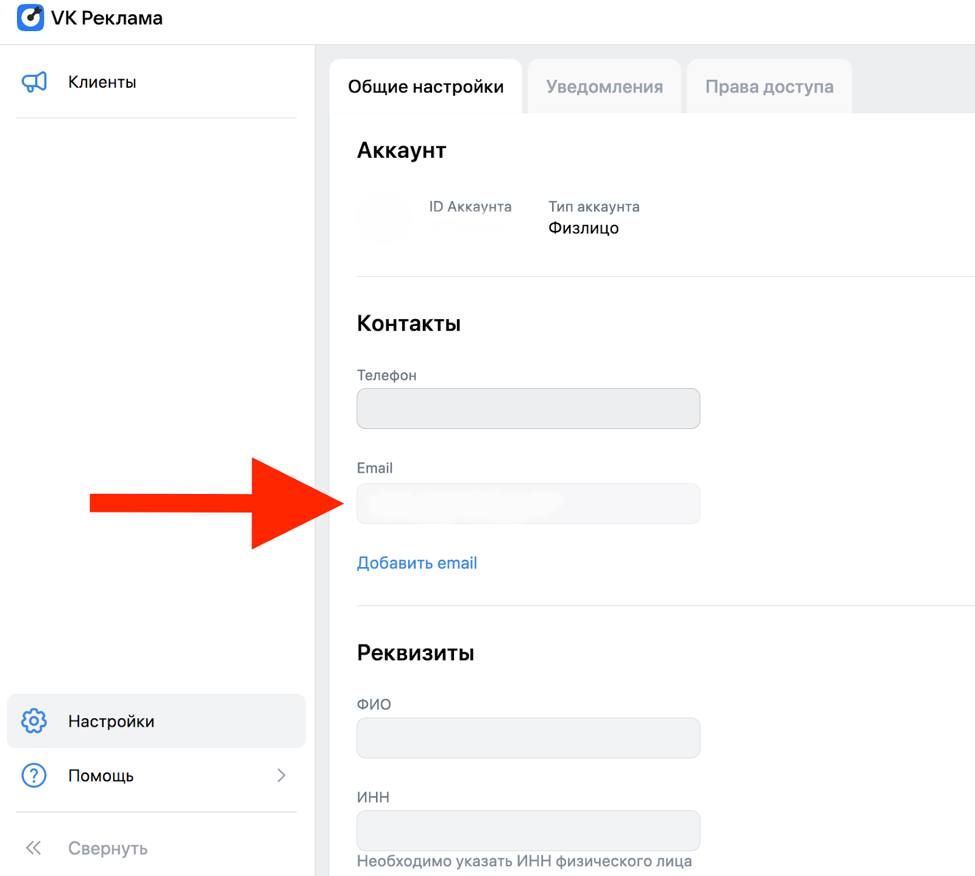The height and width of the screenshot is (876, 975).
Task: Focus the Телефон input field
Action: point(528,408)
